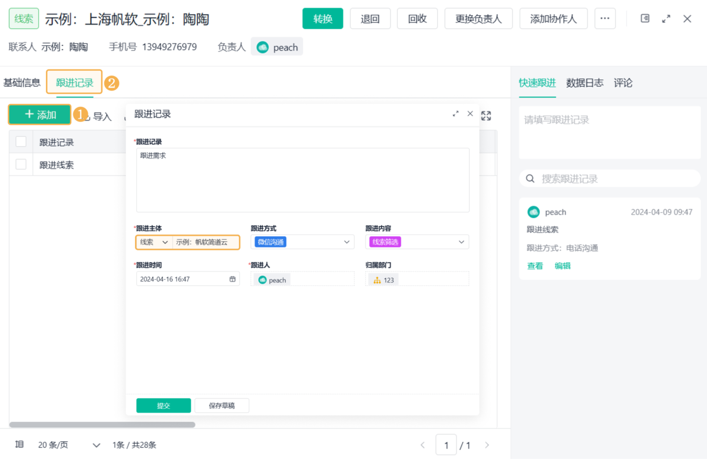The image size is (707, 459).
Task: Open the more options (…) button
Action: [605, 19]
